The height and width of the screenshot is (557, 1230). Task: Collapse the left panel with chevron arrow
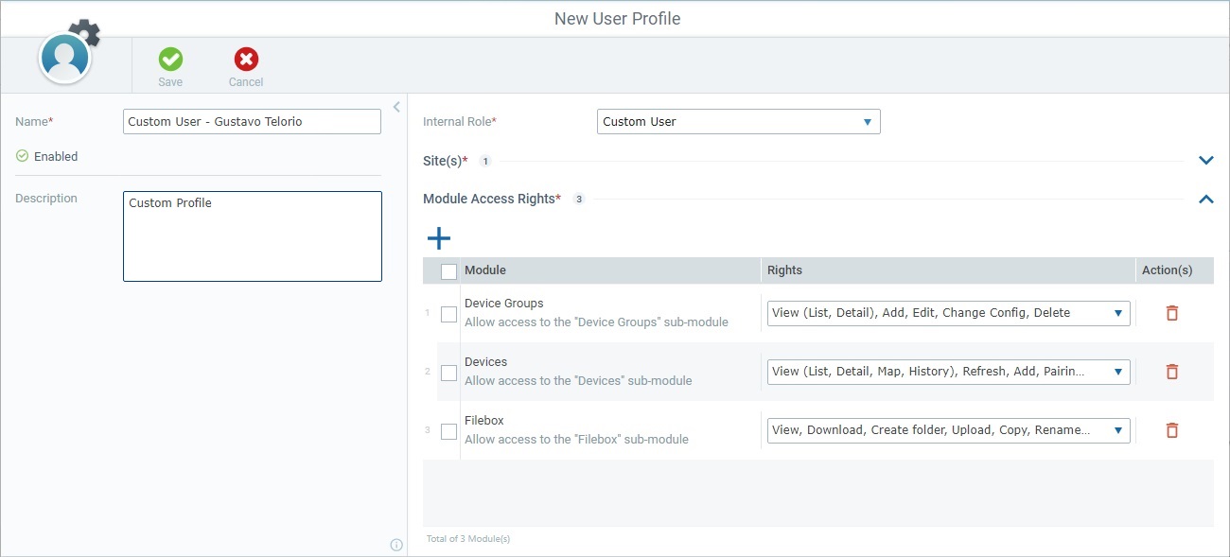[396, 107]
